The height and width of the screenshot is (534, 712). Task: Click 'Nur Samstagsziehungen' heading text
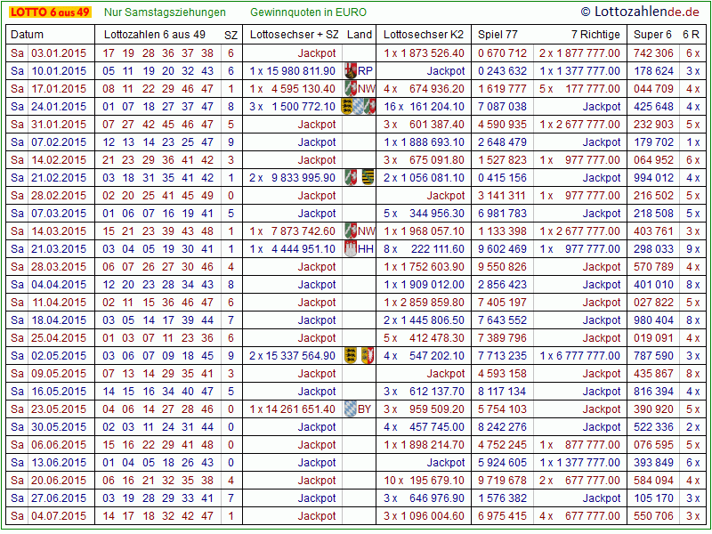pyautogui.click(x=165, y=12)
